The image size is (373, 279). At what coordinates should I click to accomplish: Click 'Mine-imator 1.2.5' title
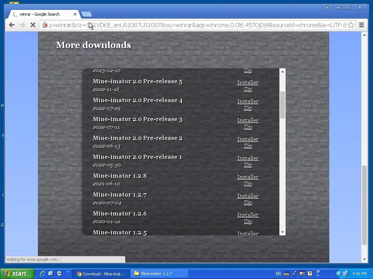pyautogui.click(x=119, y=232)
